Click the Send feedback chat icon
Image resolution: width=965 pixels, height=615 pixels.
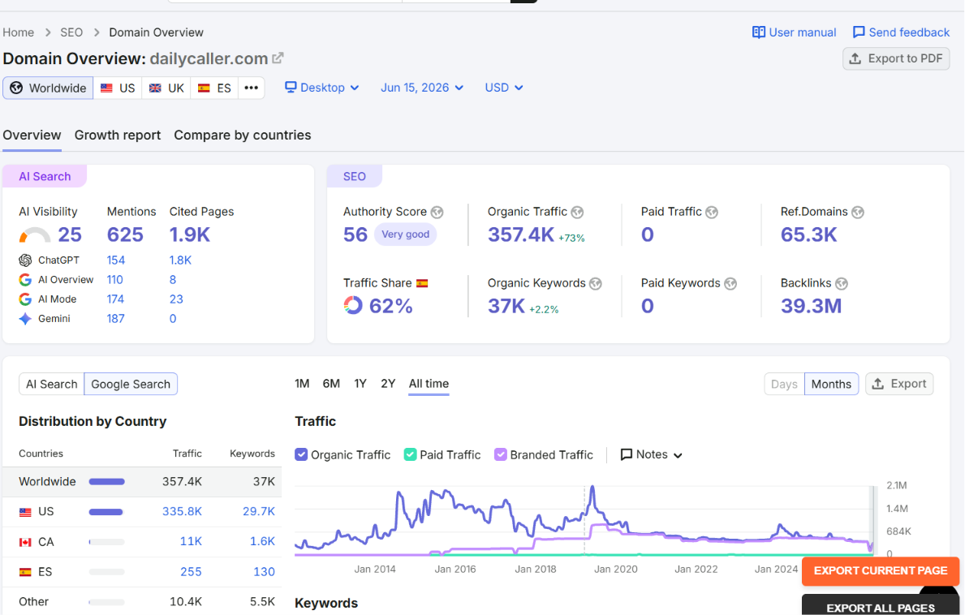pyautogui.click(x=859, y=32)
